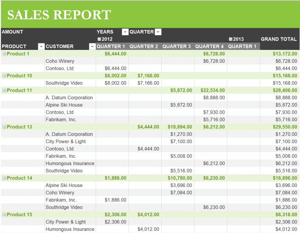The image size is (300, 233).
Task: Click Product 13 Quarter 3 subtotal $18,894.00
Action: pyautogui.click(x=180, y=127)
